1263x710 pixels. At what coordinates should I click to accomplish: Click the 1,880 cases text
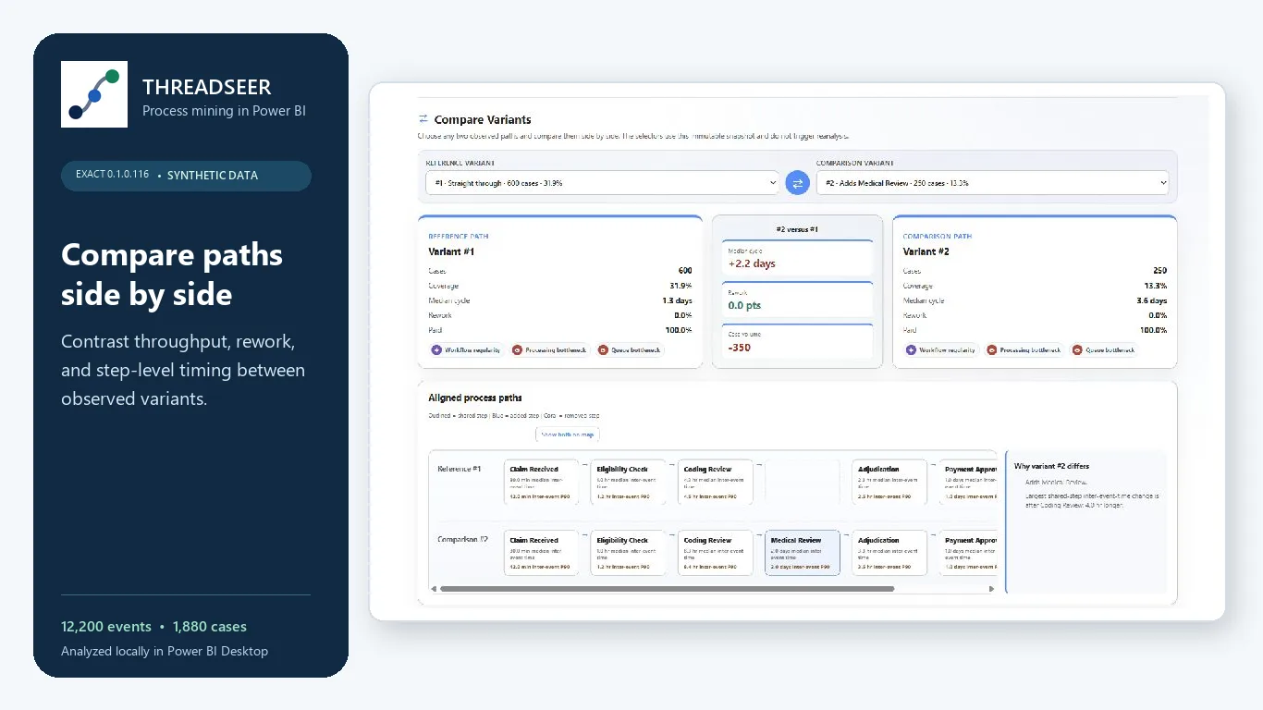[210, 627]
